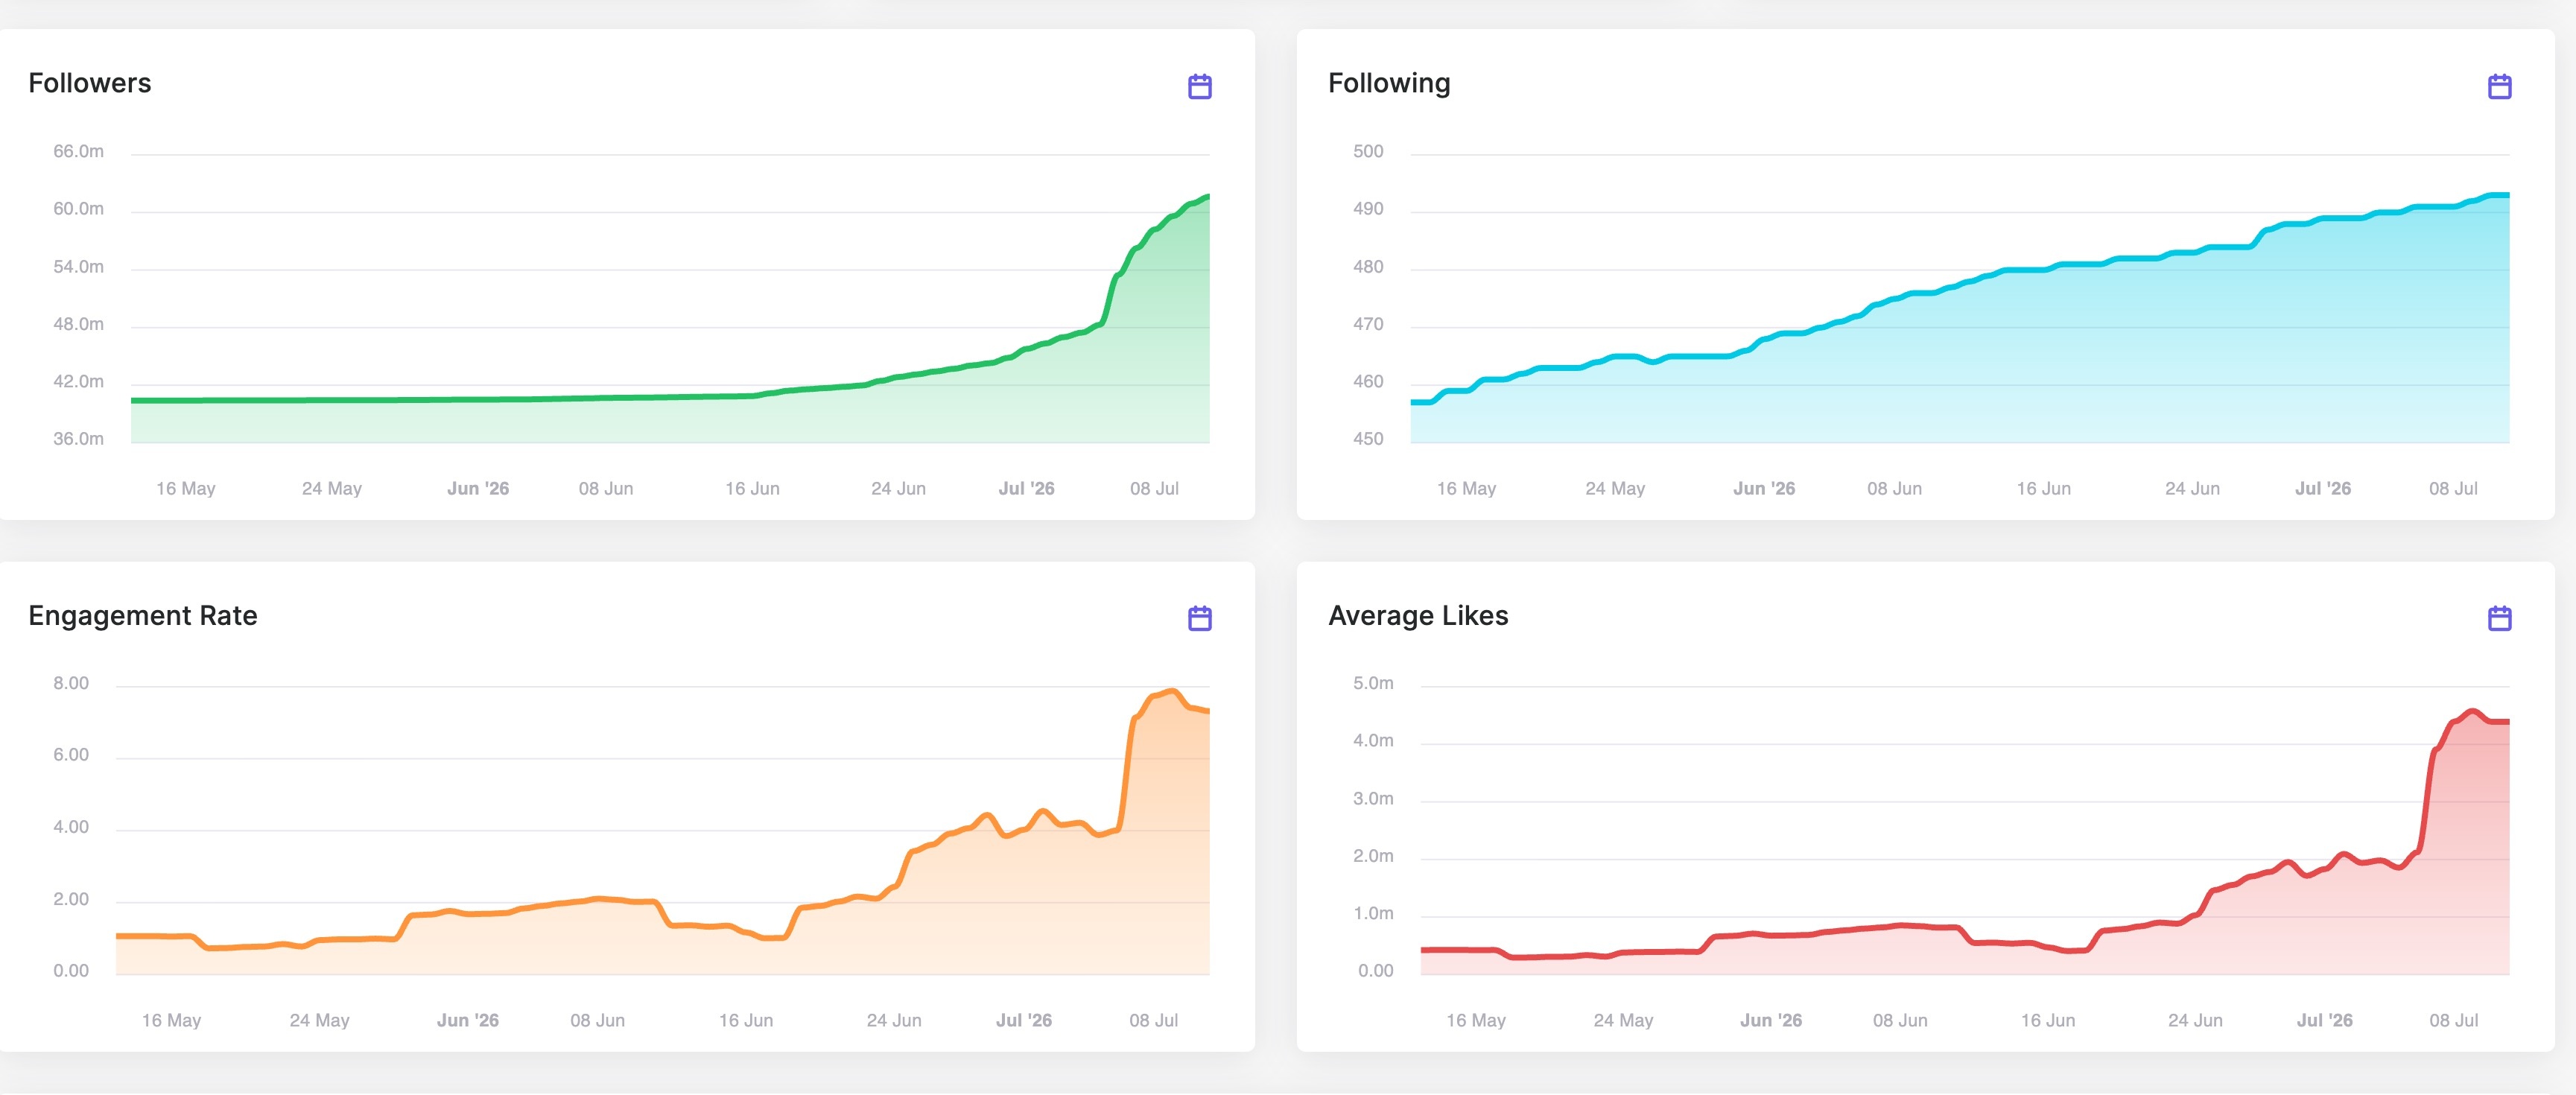The image size is (2576, 1095).
Task: Select Jul '26 on Following x-axis
Action: point(2323,489)
